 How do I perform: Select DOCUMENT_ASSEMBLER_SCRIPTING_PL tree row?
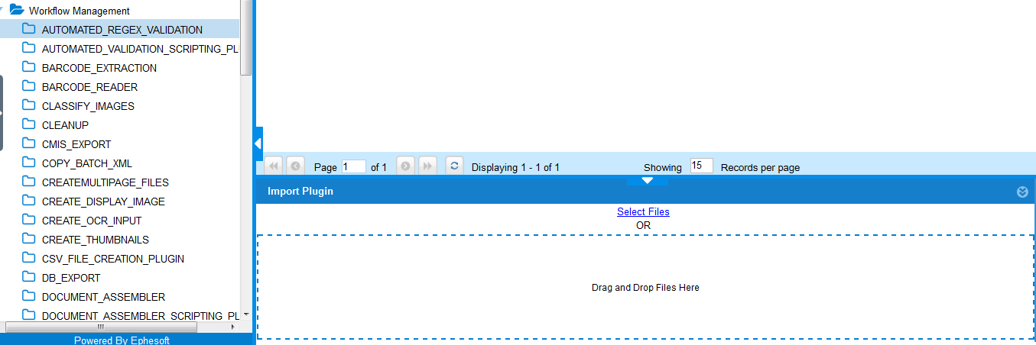(120, 315)
